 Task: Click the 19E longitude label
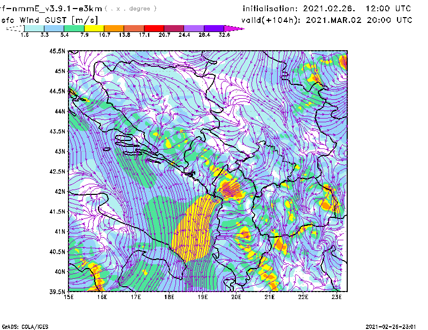203,297
